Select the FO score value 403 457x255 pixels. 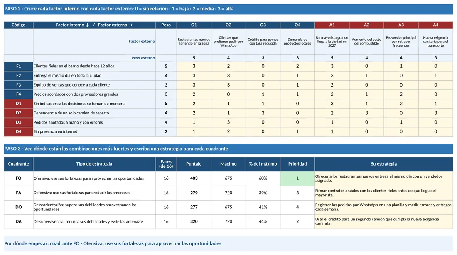(x=194, y=178)
